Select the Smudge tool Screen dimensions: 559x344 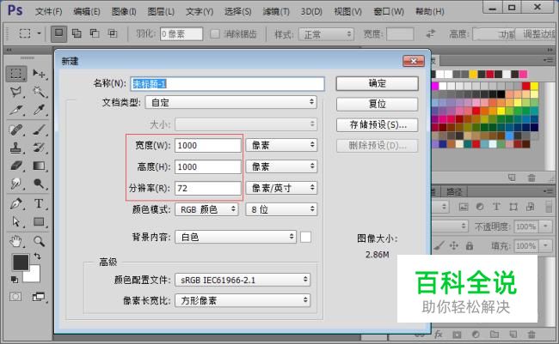pos(15,184)
